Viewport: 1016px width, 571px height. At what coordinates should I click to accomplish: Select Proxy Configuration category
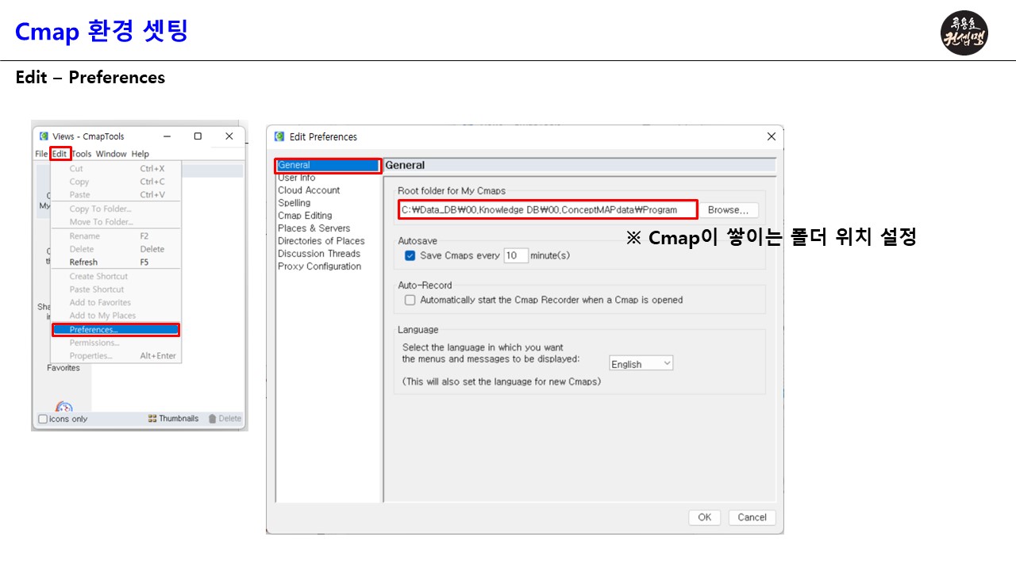pyautogui.click(x=319, y=266)
